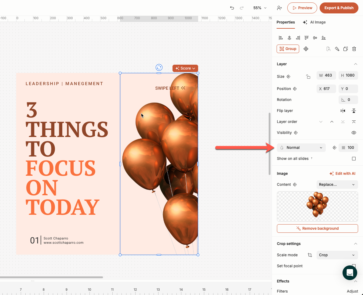Bring layer to front icon
Viewport: 363px width, 295px height.
[354, 122]
